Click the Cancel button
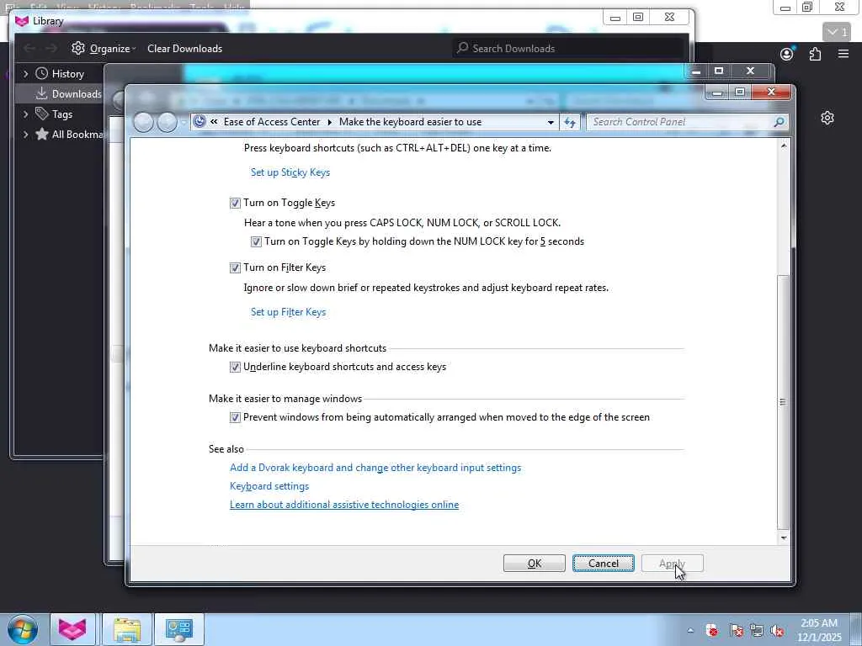This screenshot has height=646, width=862. (x=603, y=564)
